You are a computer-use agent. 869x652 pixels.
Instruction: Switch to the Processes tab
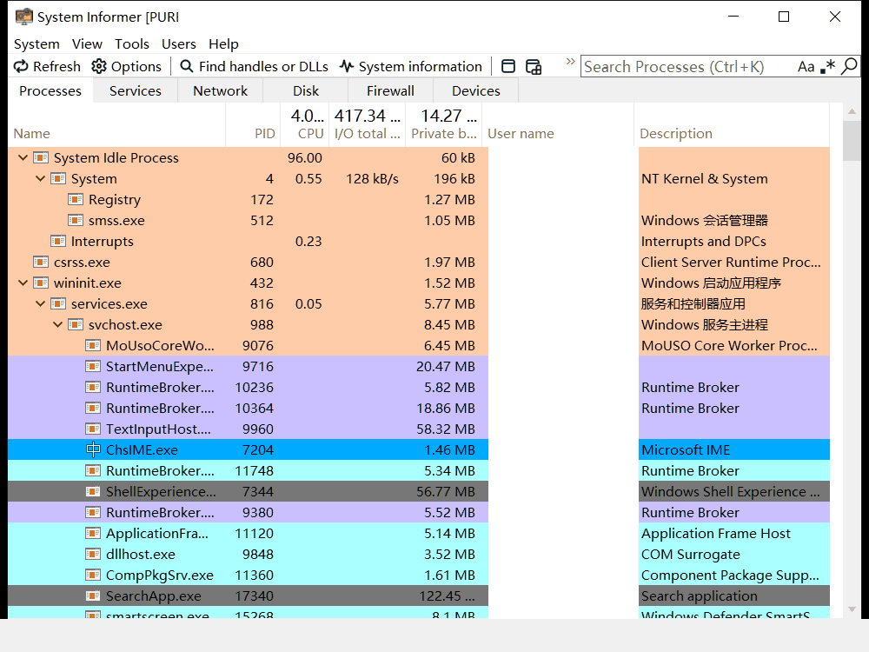pos(50,91)
